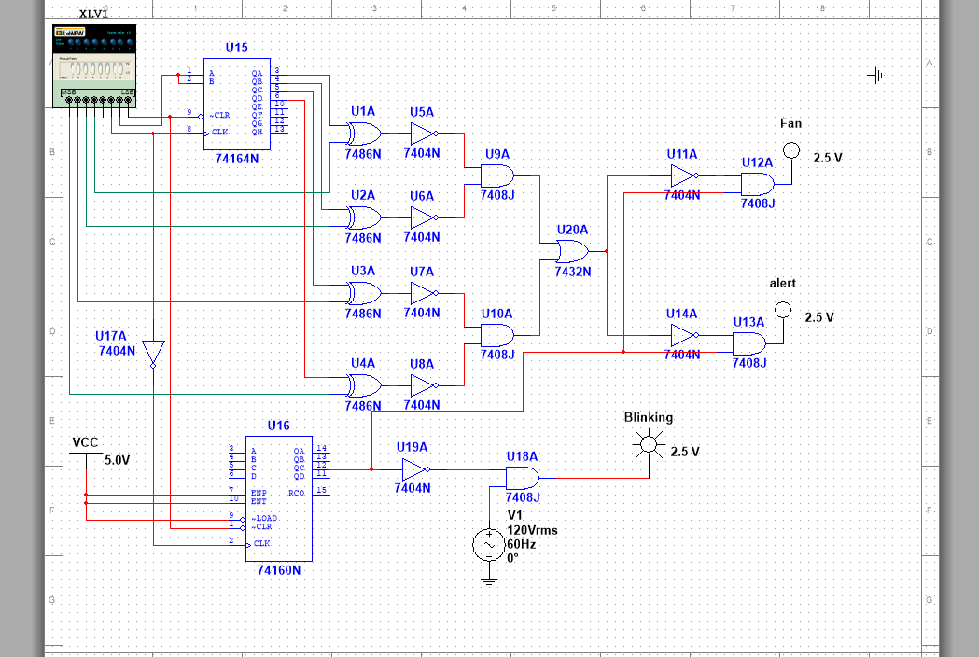Click the MSB output terminal on XLV1

click(x=69, y=100)
